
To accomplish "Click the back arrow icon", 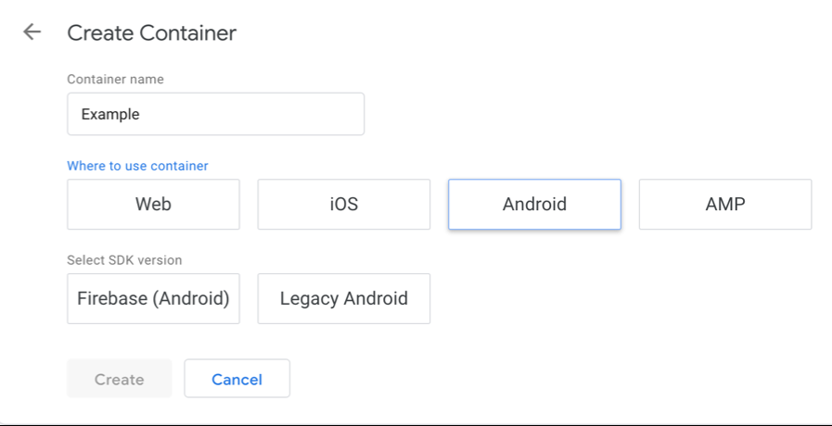I will (32, 32).
